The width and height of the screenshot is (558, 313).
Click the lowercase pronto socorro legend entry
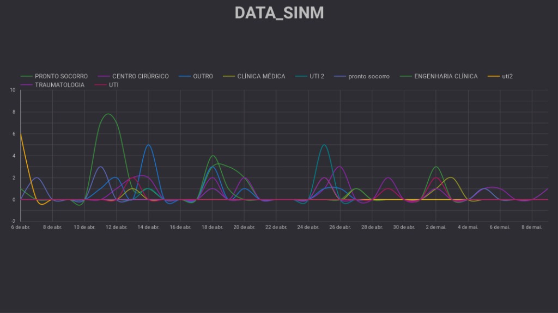tap(368, 76)
